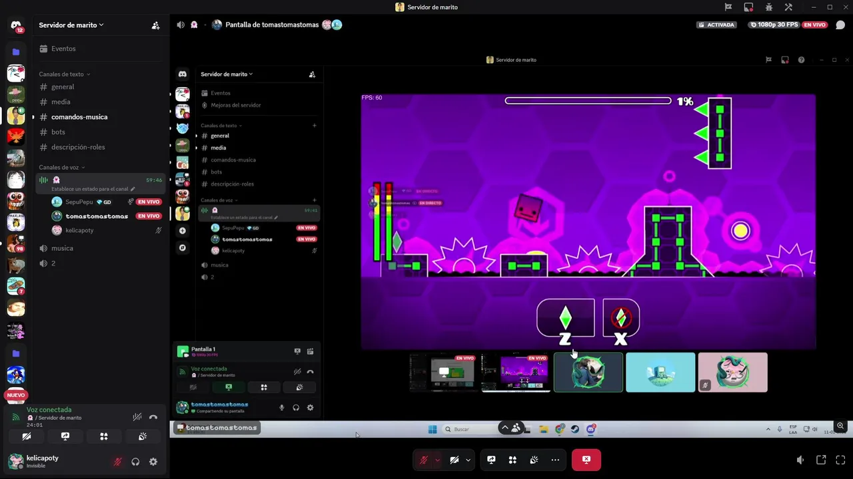The height and width of the screenshot is (479, 853).
Task: Toggle deafen headphones in user panel
Action: pyautogui.click(x=135, y=462)
